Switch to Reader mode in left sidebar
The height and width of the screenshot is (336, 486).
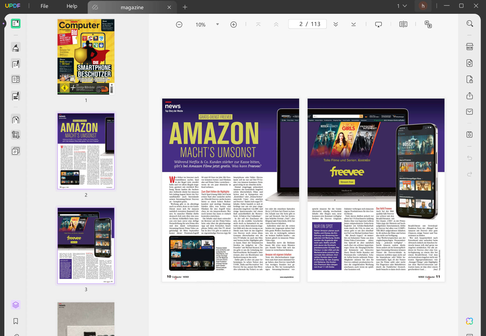[x=16, y=24]
